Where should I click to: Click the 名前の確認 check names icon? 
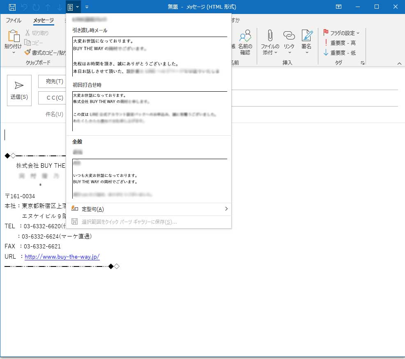coord(245,36)
